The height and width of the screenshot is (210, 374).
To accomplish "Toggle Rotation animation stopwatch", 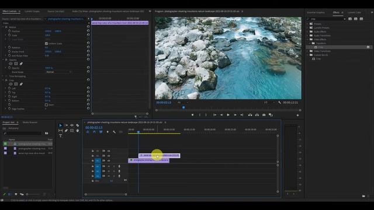I will (x=9, y=47).
